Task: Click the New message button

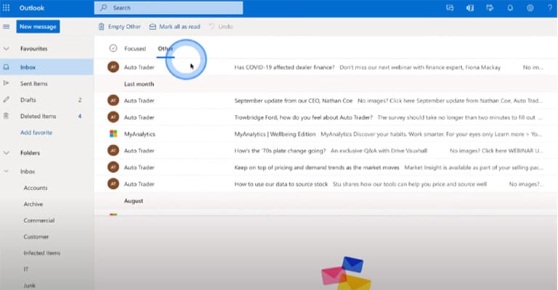Action: click(38, 27)
